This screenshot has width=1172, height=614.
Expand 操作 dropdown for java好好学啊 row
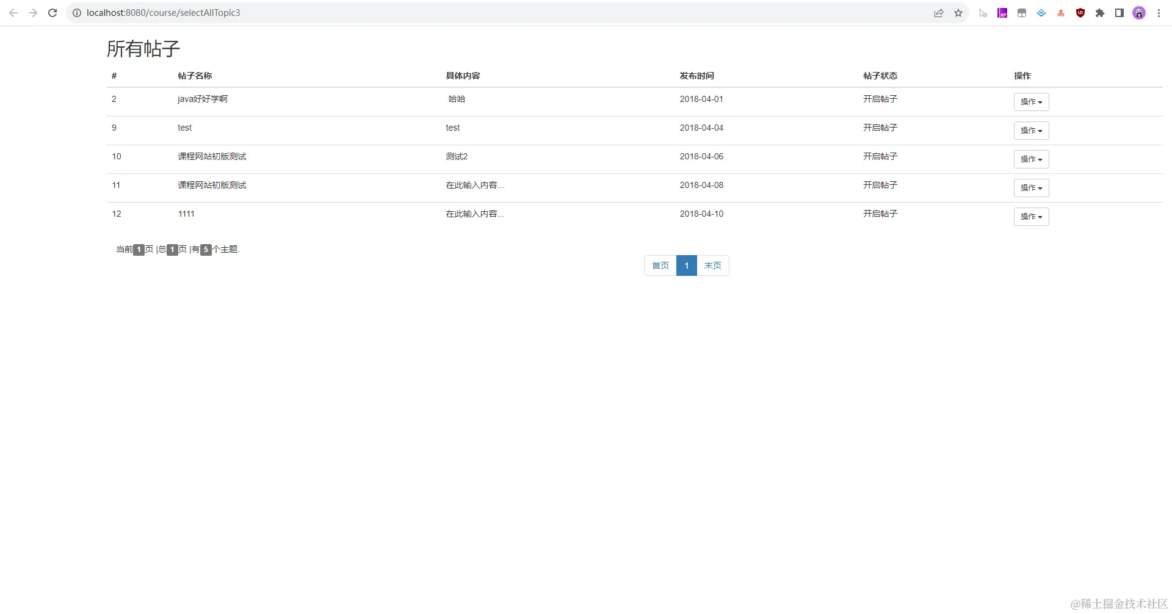[1031, 102]
